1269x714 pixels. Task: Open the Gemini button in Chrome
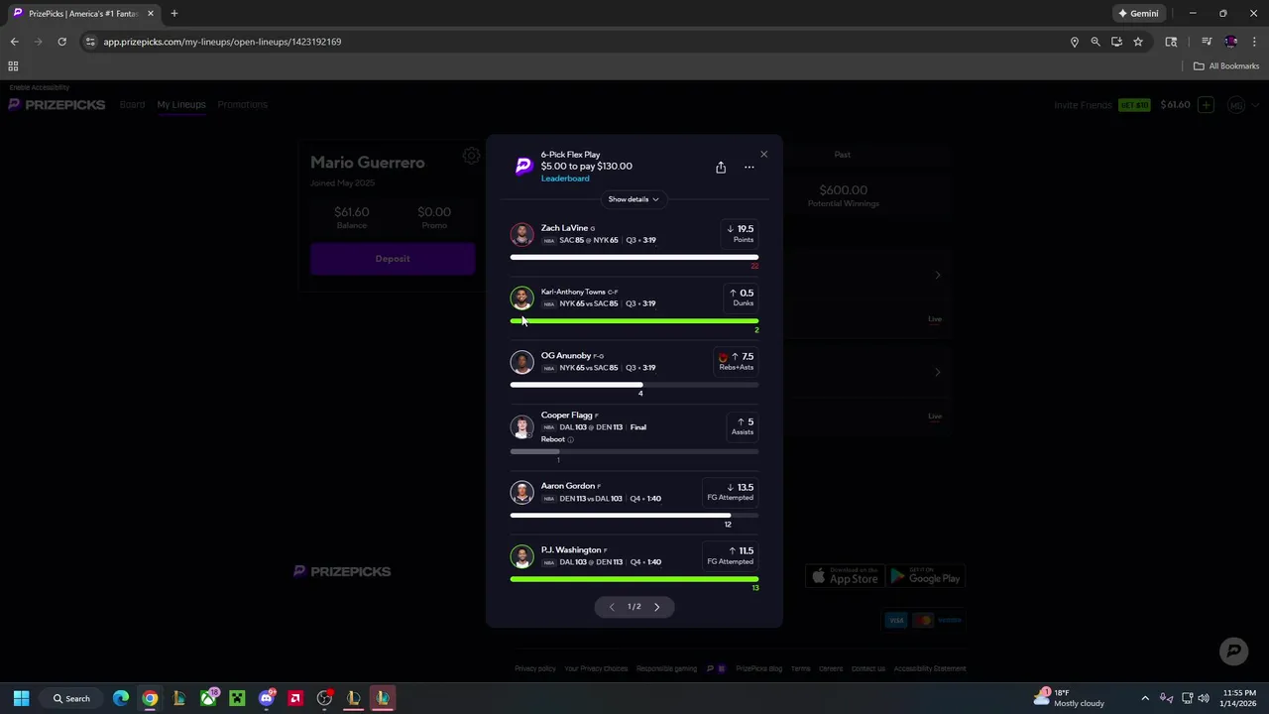pyautogui.click(x=1138, y=14)
